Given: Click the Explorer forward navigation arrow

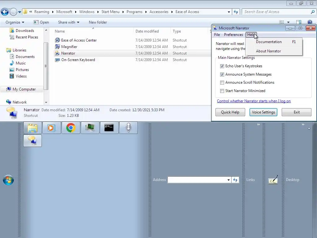Looking at the screenshot, I should point(13,12).
